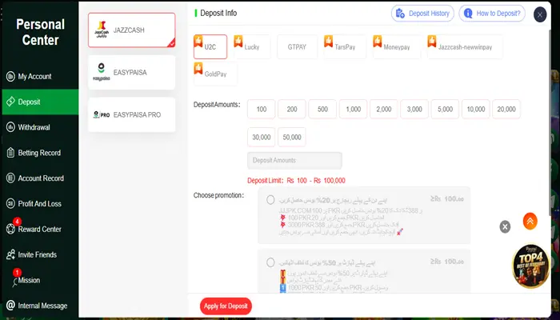Select the GoldPay deposit channel
The width and height of the screenshot is (560, 320).
tap(215, 74)
